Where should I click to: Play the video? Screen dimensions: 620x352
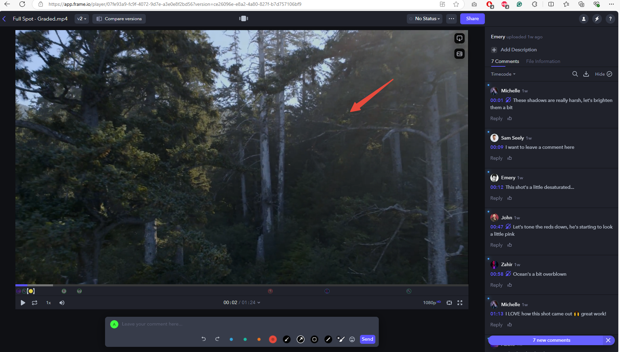coord(23,303)
